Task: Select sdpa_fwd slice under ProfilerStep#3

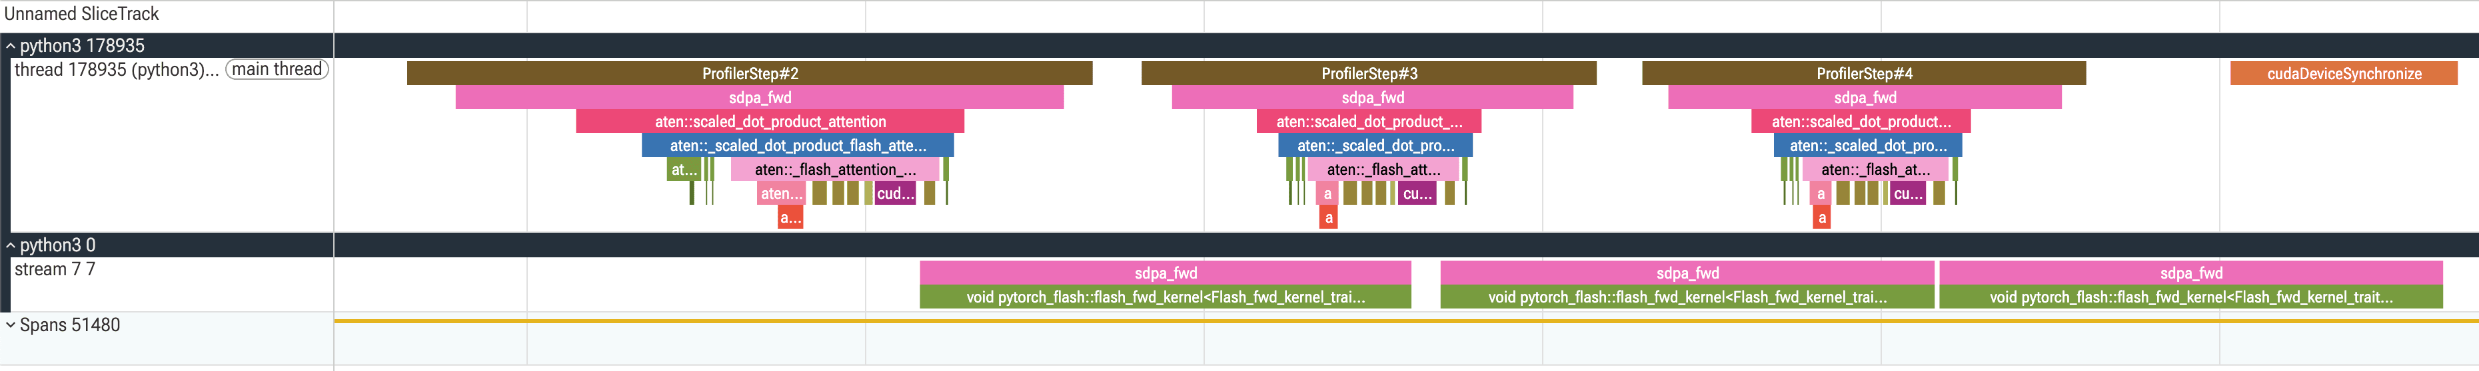Action: tap(1372, 97)
